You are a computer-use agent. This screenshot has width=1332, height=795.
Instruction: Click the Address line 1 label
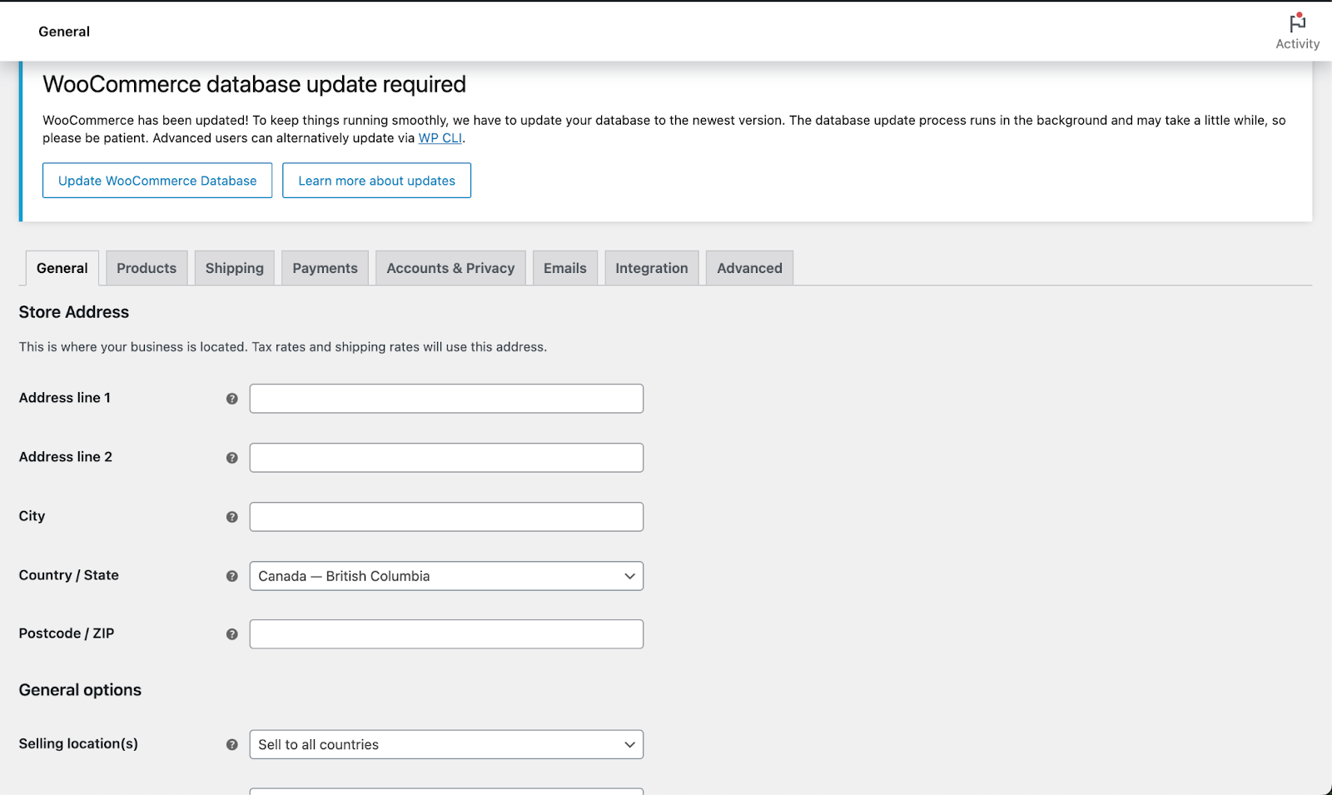click(65, 398)
